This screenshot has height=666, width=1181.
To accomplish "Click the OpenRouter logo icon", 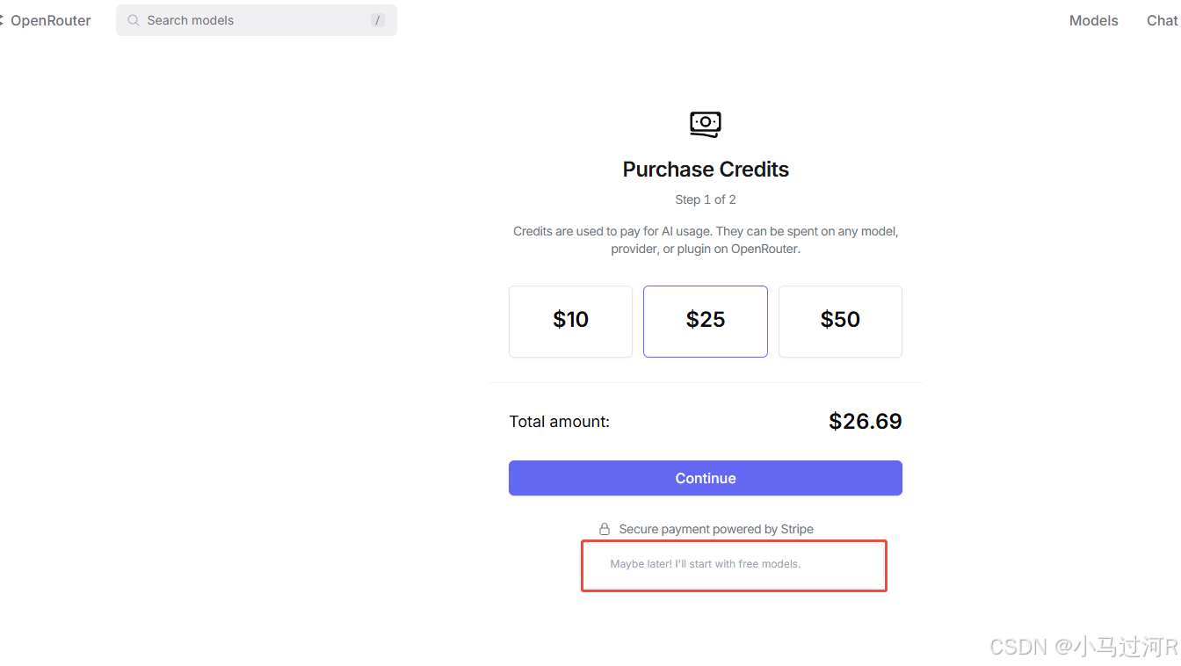I will click(x=2, y=20).
